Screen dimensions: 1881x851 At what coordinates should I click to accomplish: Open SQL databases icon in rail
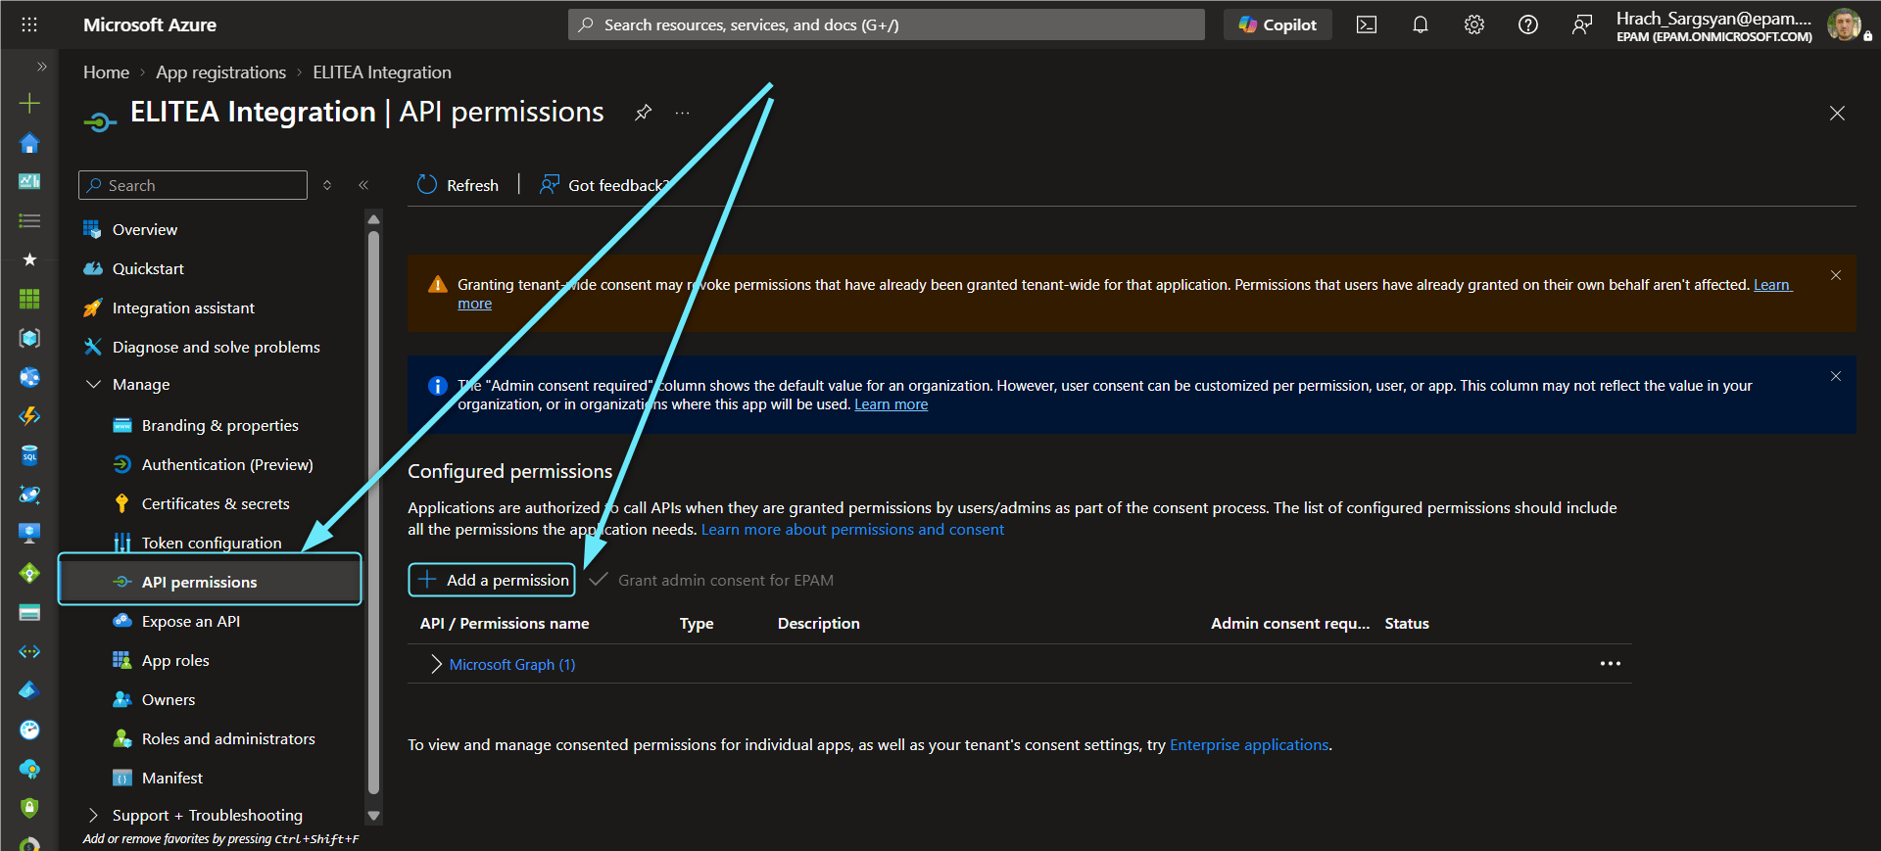[29, 455]
